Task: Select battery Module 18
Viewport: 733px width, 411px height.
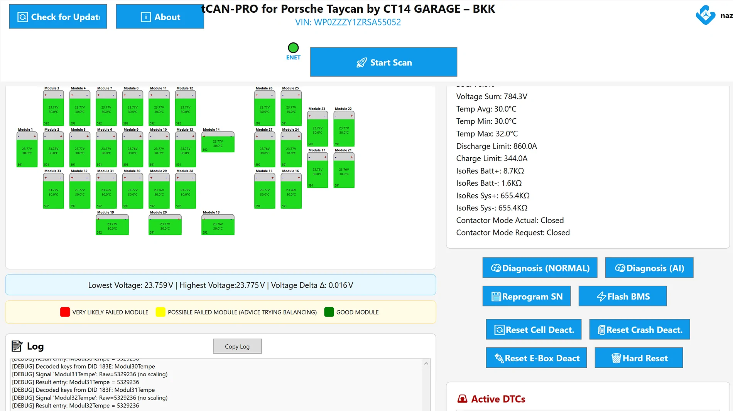Action: point(218,225)
